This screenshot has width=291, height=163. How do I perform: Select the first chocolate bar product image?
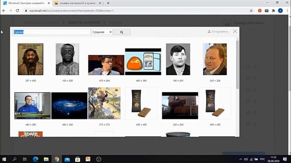pyautogui.click(x=141, y=103)
